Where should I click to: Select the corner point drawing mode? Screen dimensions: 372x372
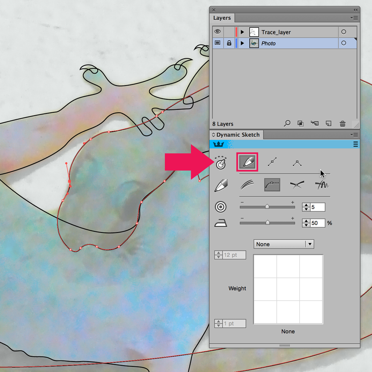click(297, 163)
